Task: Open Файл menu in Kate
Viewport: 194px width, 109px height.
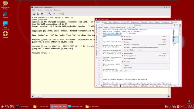Action: [98, 22]
